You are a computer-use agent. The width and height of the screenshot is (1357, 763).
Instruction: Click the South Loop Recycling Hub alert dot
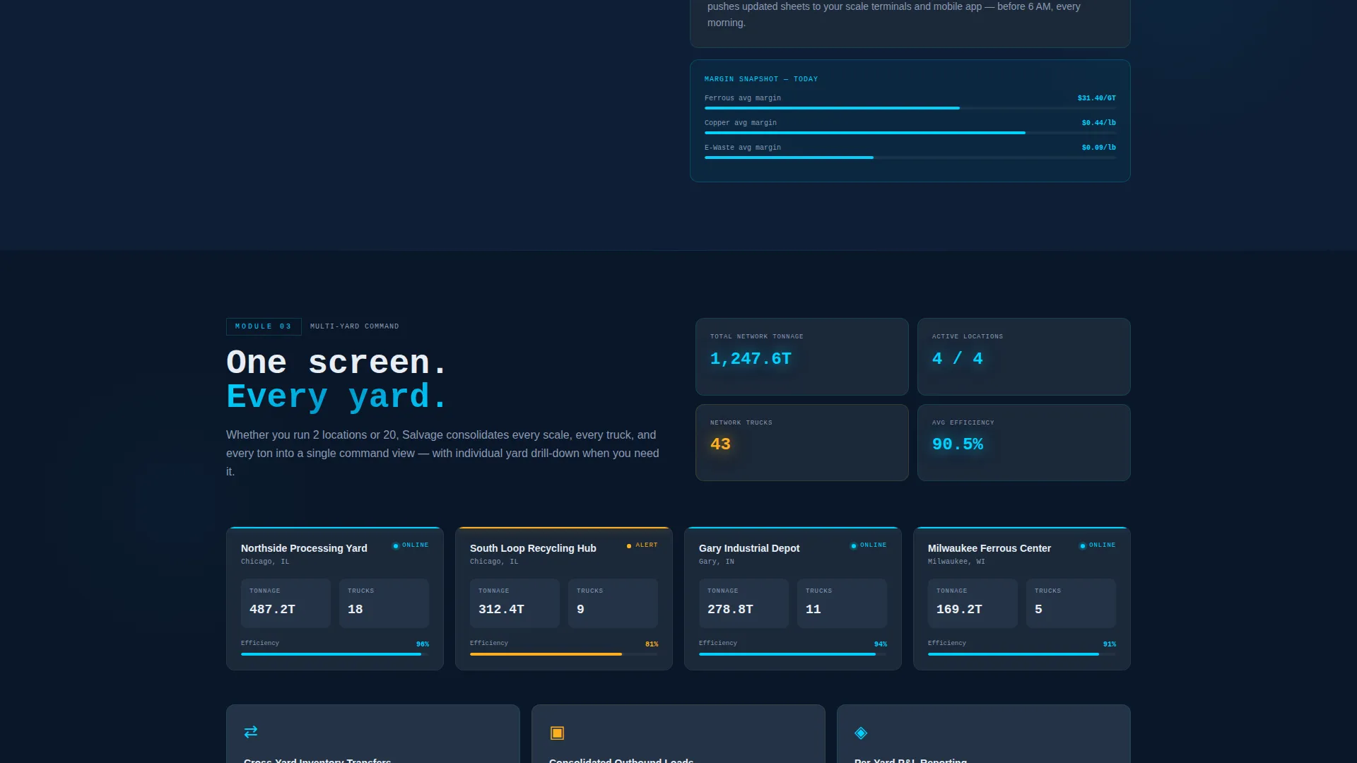[x=629, y=545]
